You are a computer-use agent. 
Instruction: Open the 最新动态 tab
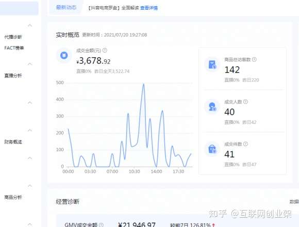tap(66, 7)
